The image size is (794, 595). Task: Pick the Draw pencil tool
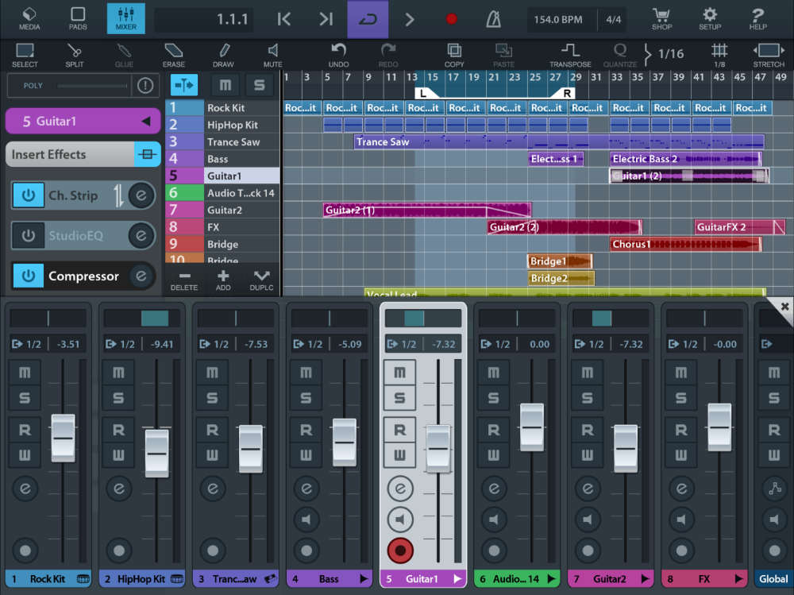[x=223, y=54]
